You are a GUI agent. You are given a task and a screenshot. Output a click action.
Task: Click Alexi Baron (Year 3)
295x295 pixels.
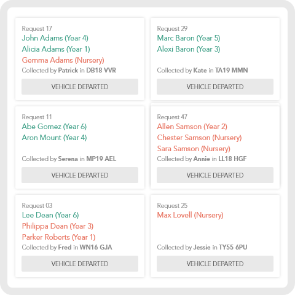tap(189, 49)
